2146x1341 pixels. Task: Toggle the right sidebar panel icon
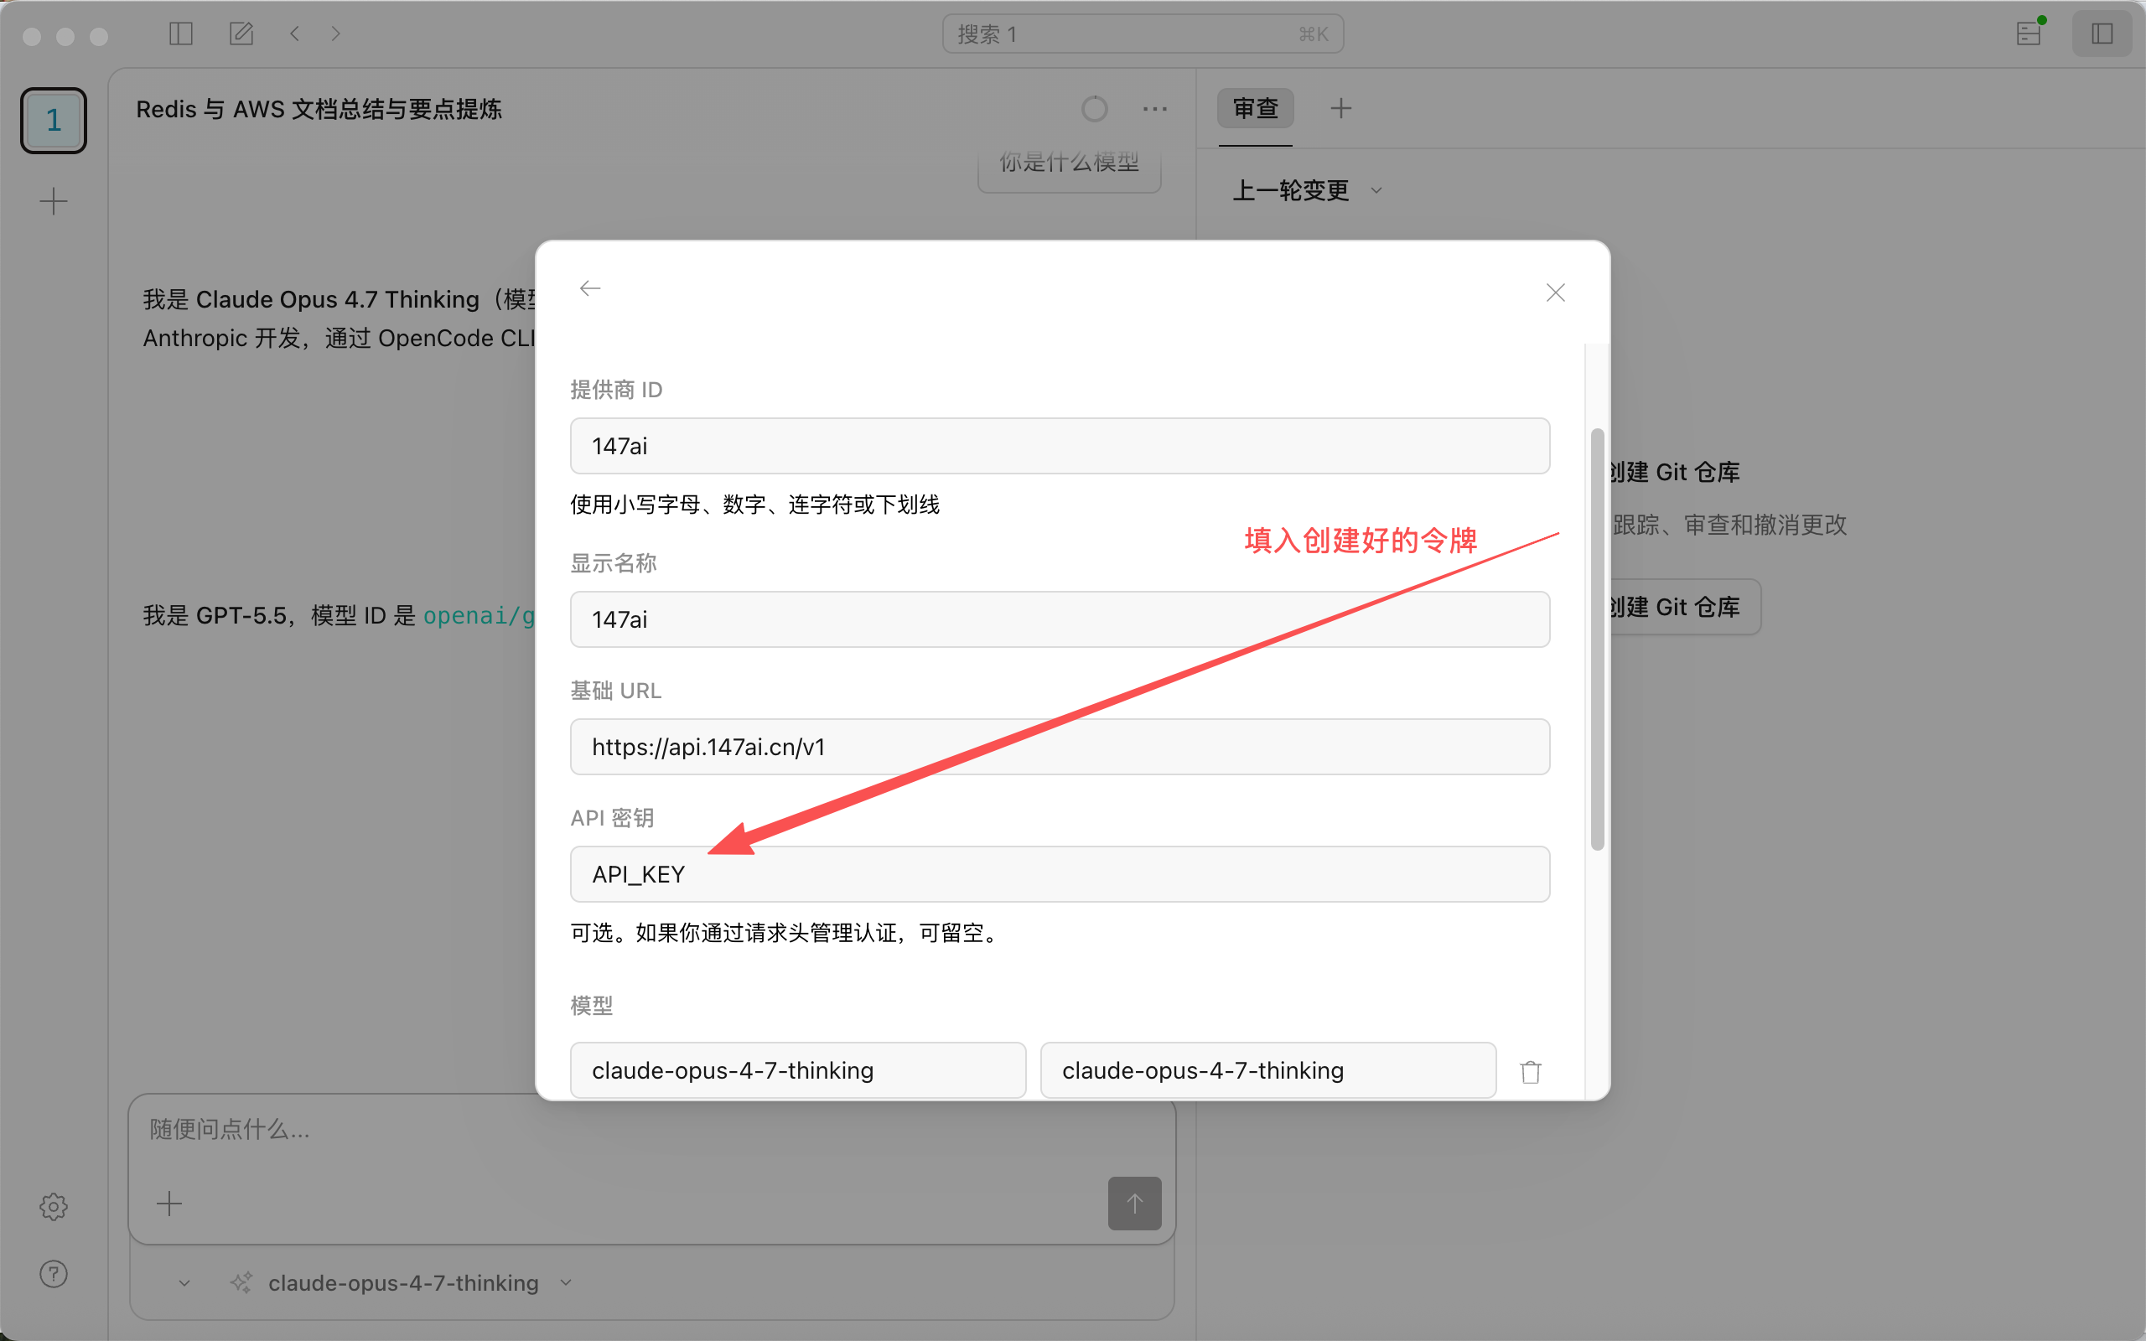pyautogui.click(x=2102, y=34)
